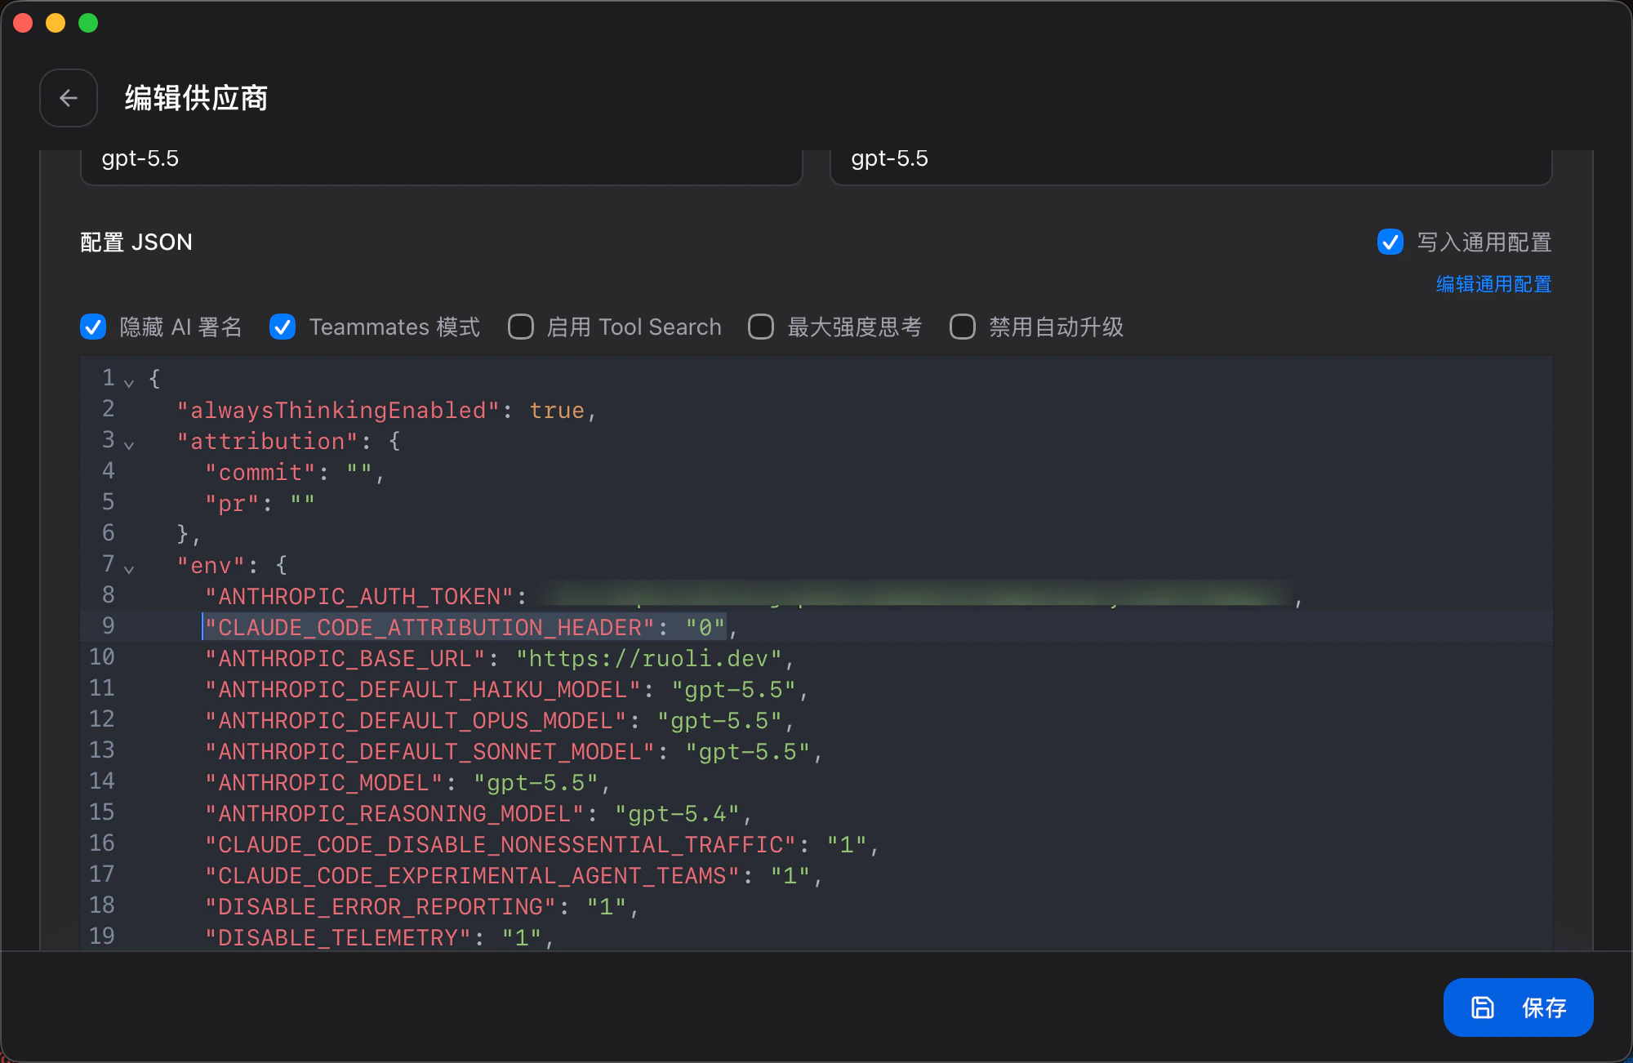This screenshot has height=1063, width=1633.
Task: Close the window with red button
Action: 23,23
